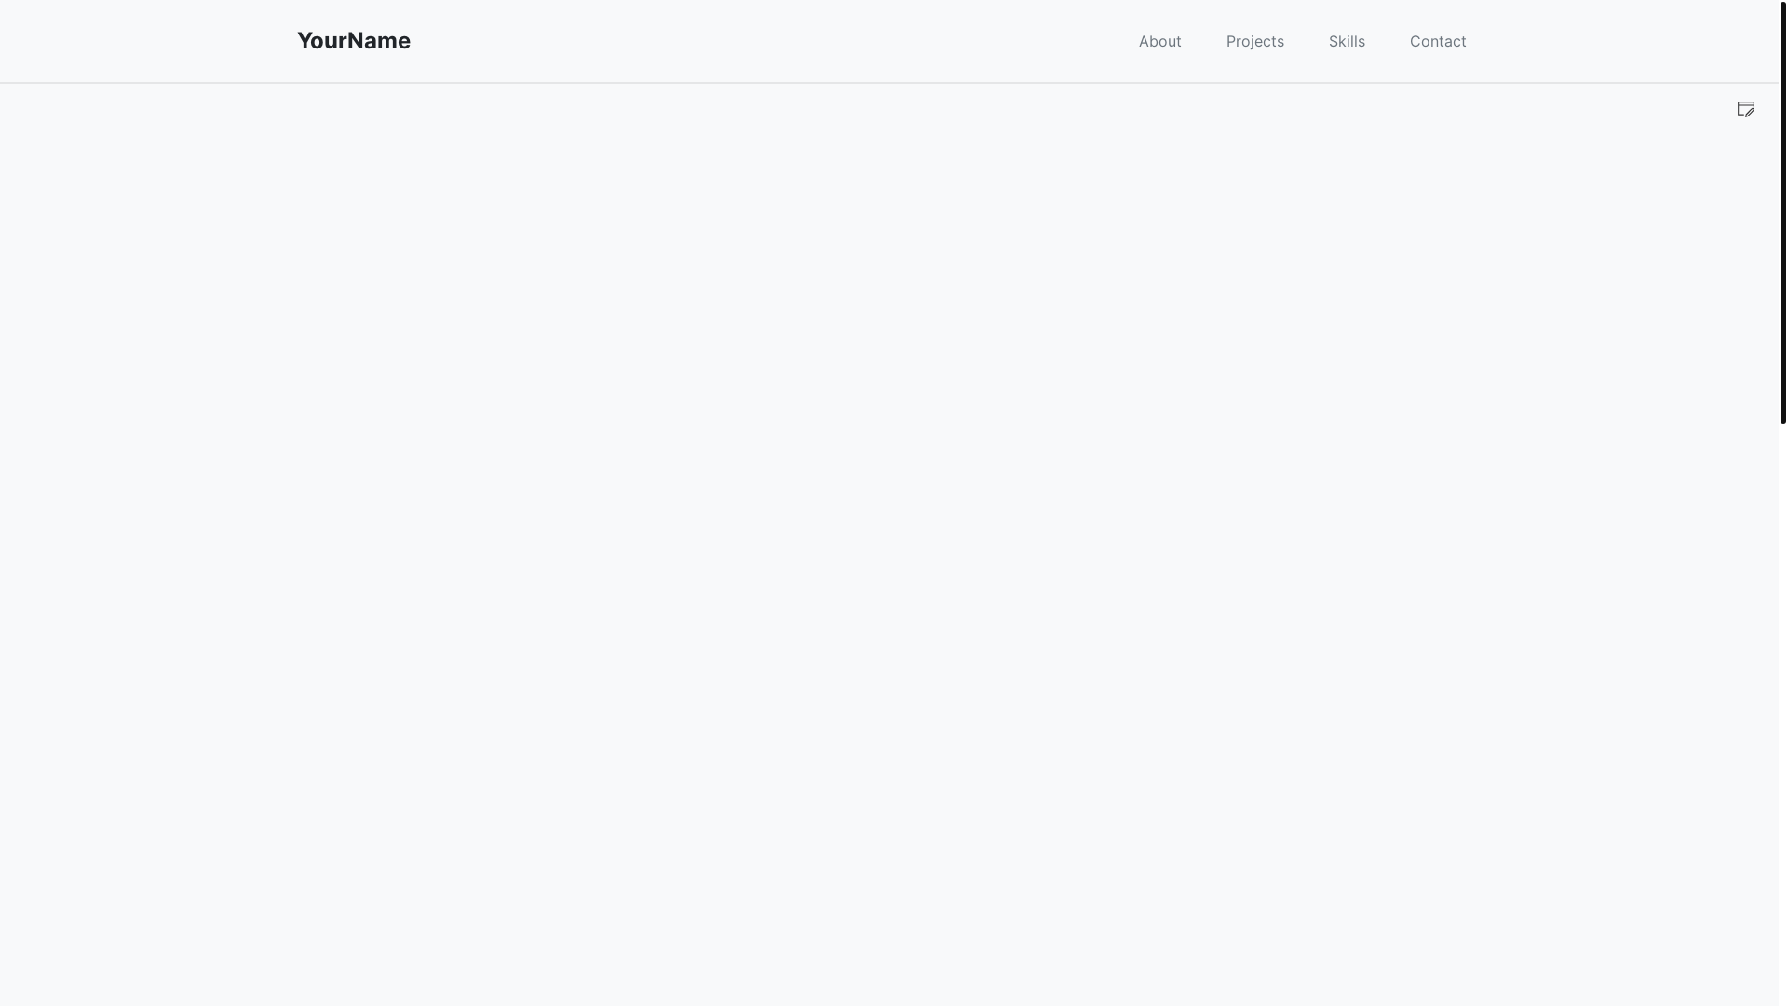Open the Skills nav link

(x=1347, y=41)
